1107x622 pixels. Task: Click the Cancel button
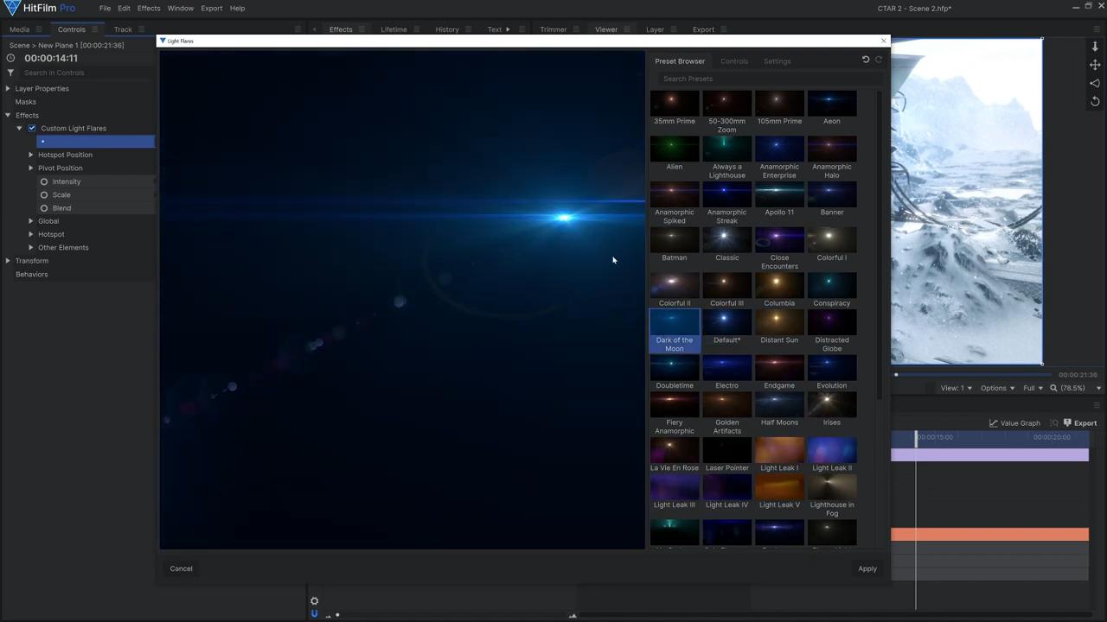point(181,568)
